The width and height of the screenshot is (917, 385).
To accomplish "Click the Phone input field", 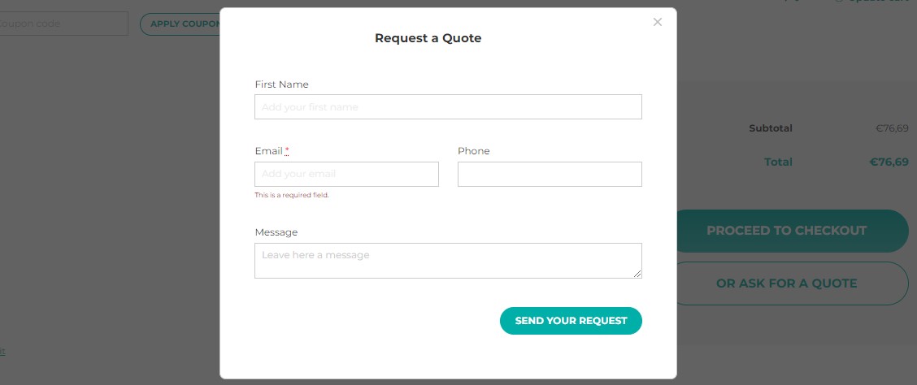I will click(550, 174).
